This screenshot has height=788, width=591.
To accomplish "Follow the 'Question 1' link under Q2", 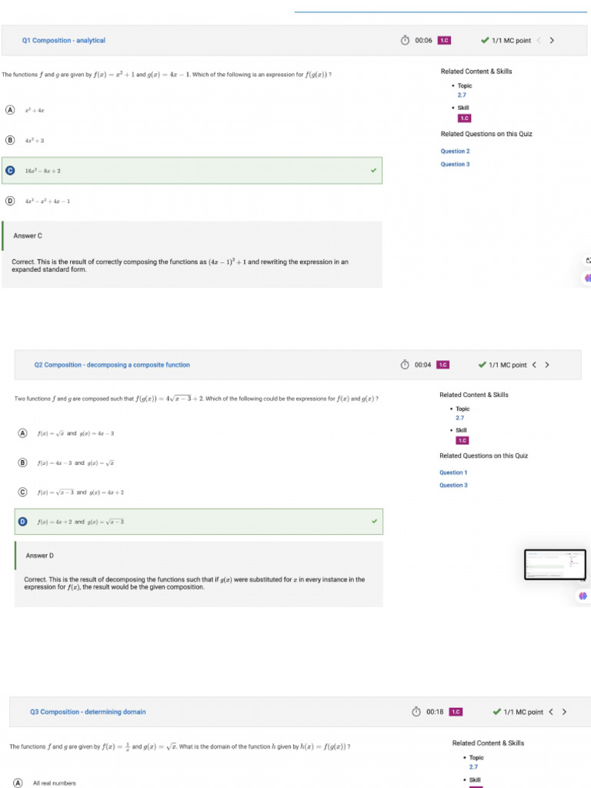I will tap(453, 472).
